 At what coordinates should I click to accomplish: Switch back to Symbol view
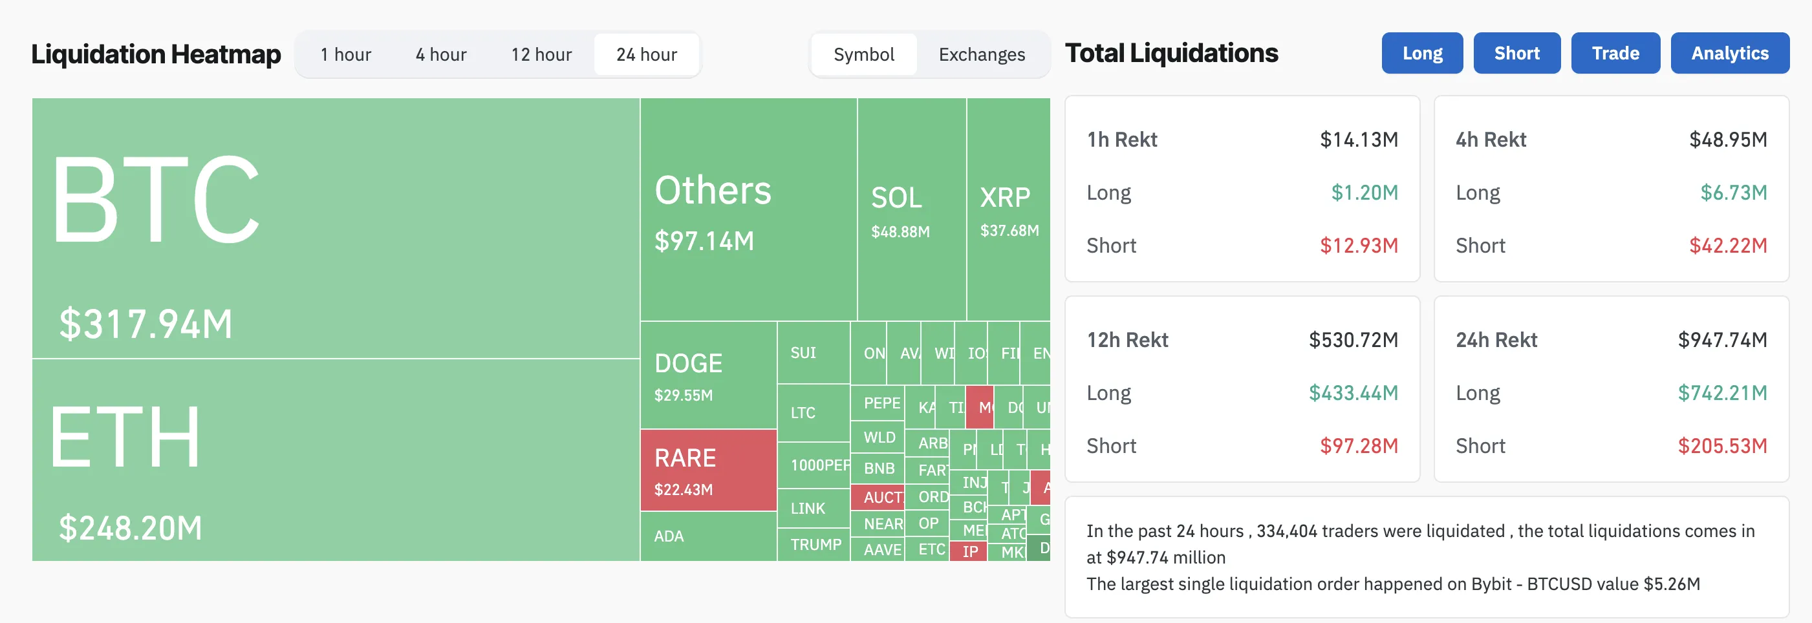tap(865, 54)
